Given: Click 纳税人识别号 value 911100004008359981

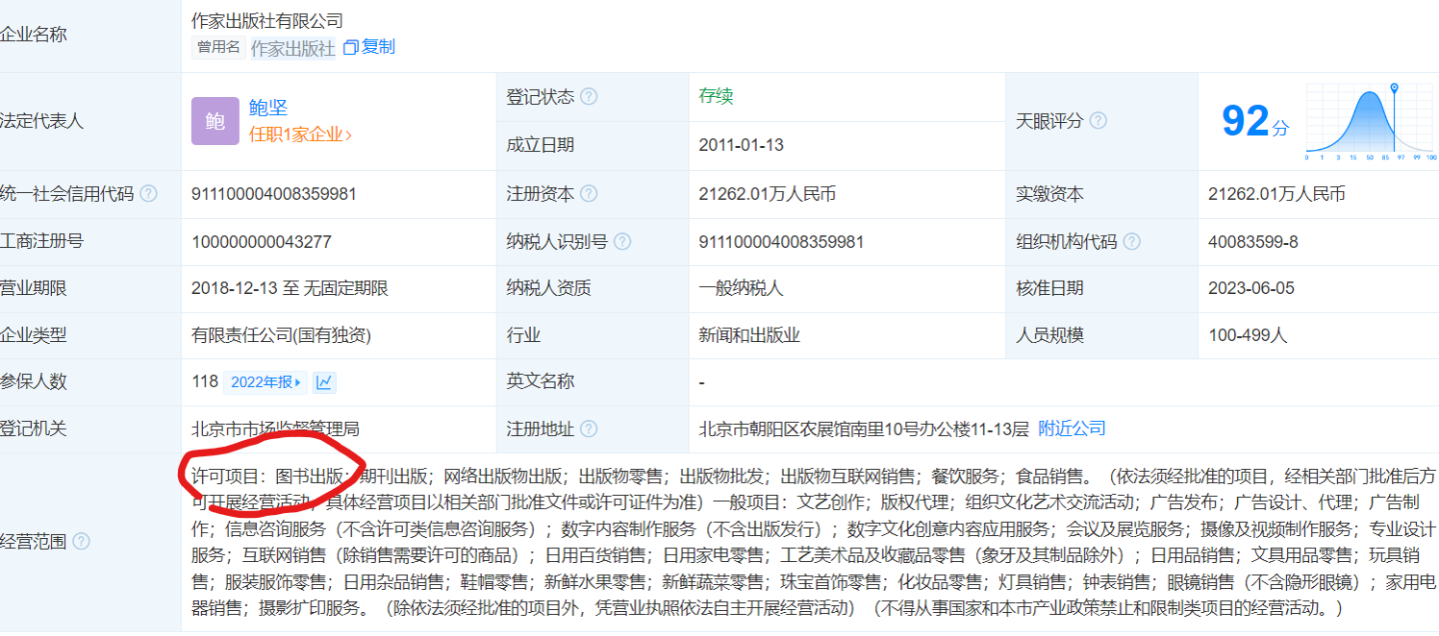Looking at the screenshot, I should [781, 241].
